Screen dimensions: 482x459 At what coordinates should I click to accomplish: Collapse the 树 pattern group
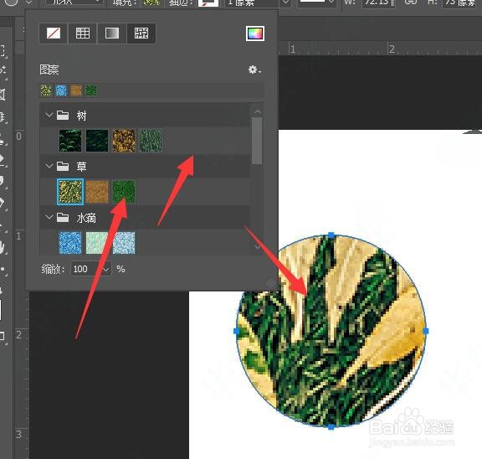49,116
